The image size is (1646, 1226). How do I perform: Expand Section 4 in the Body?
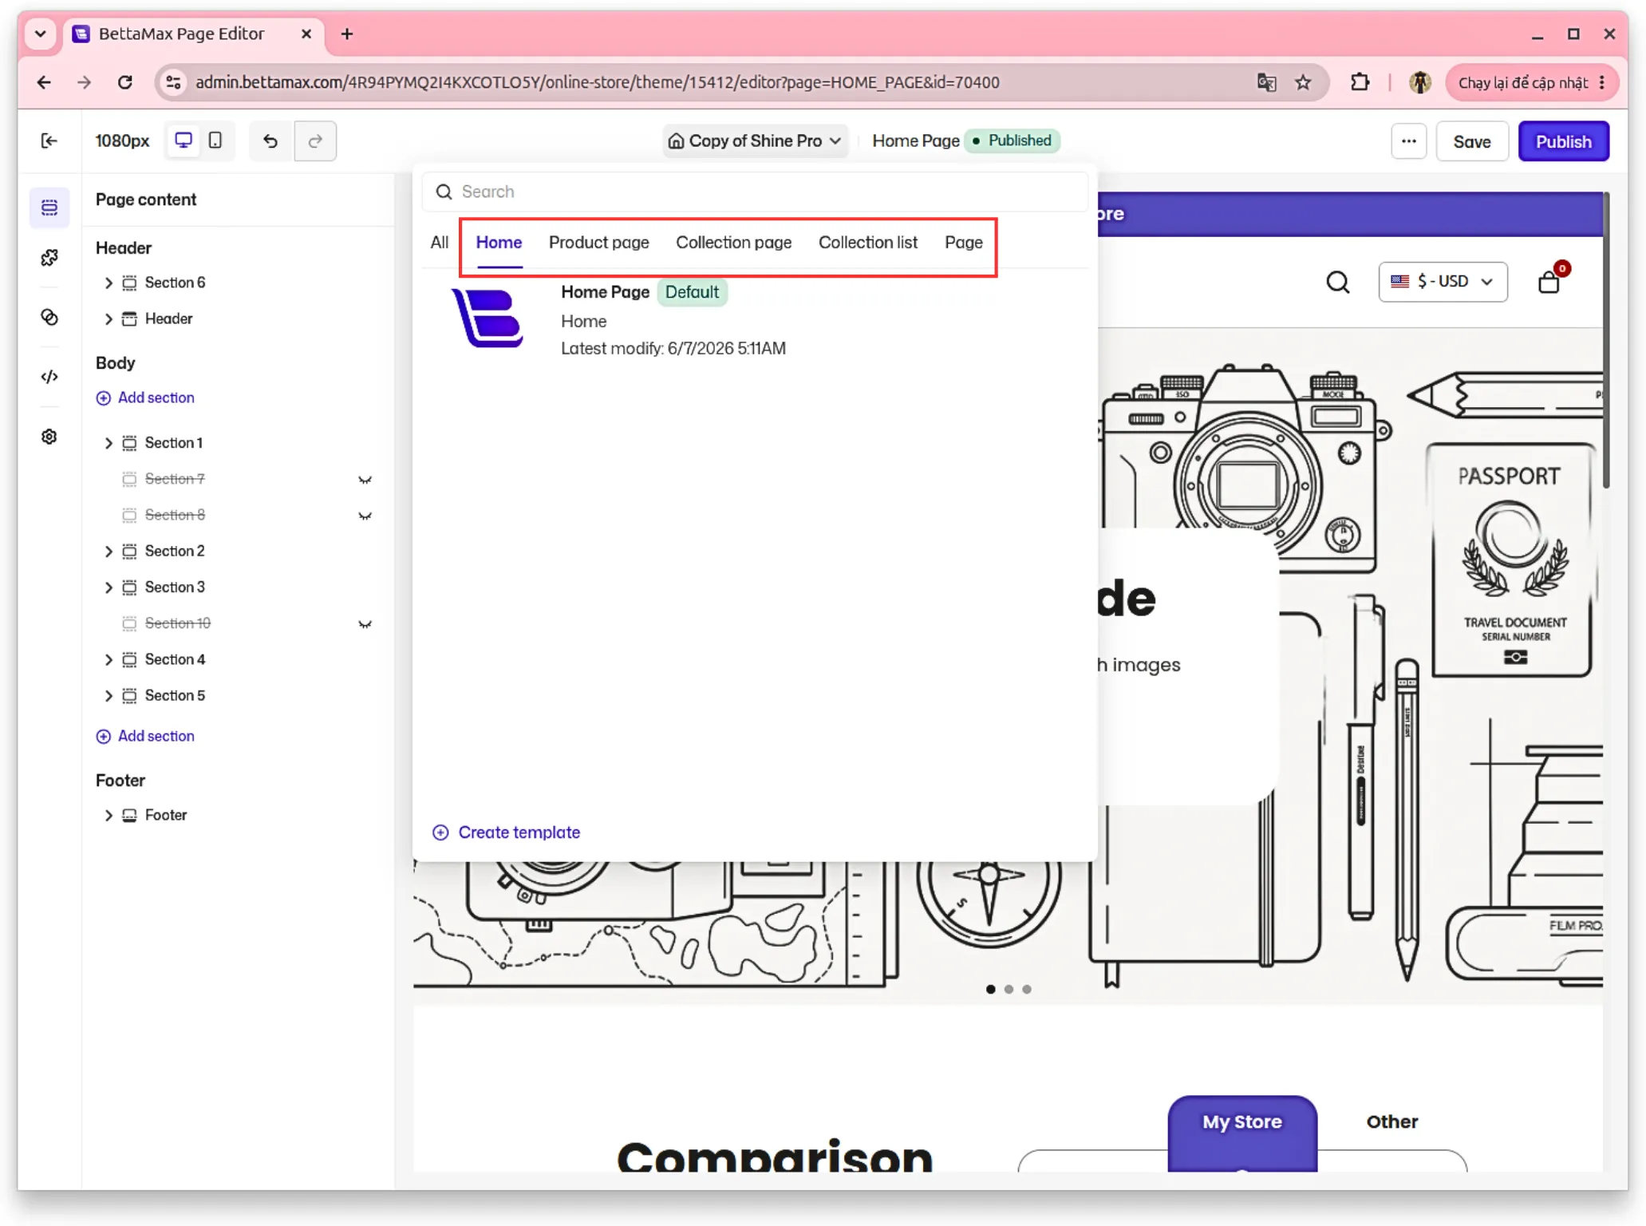[109, 660]
